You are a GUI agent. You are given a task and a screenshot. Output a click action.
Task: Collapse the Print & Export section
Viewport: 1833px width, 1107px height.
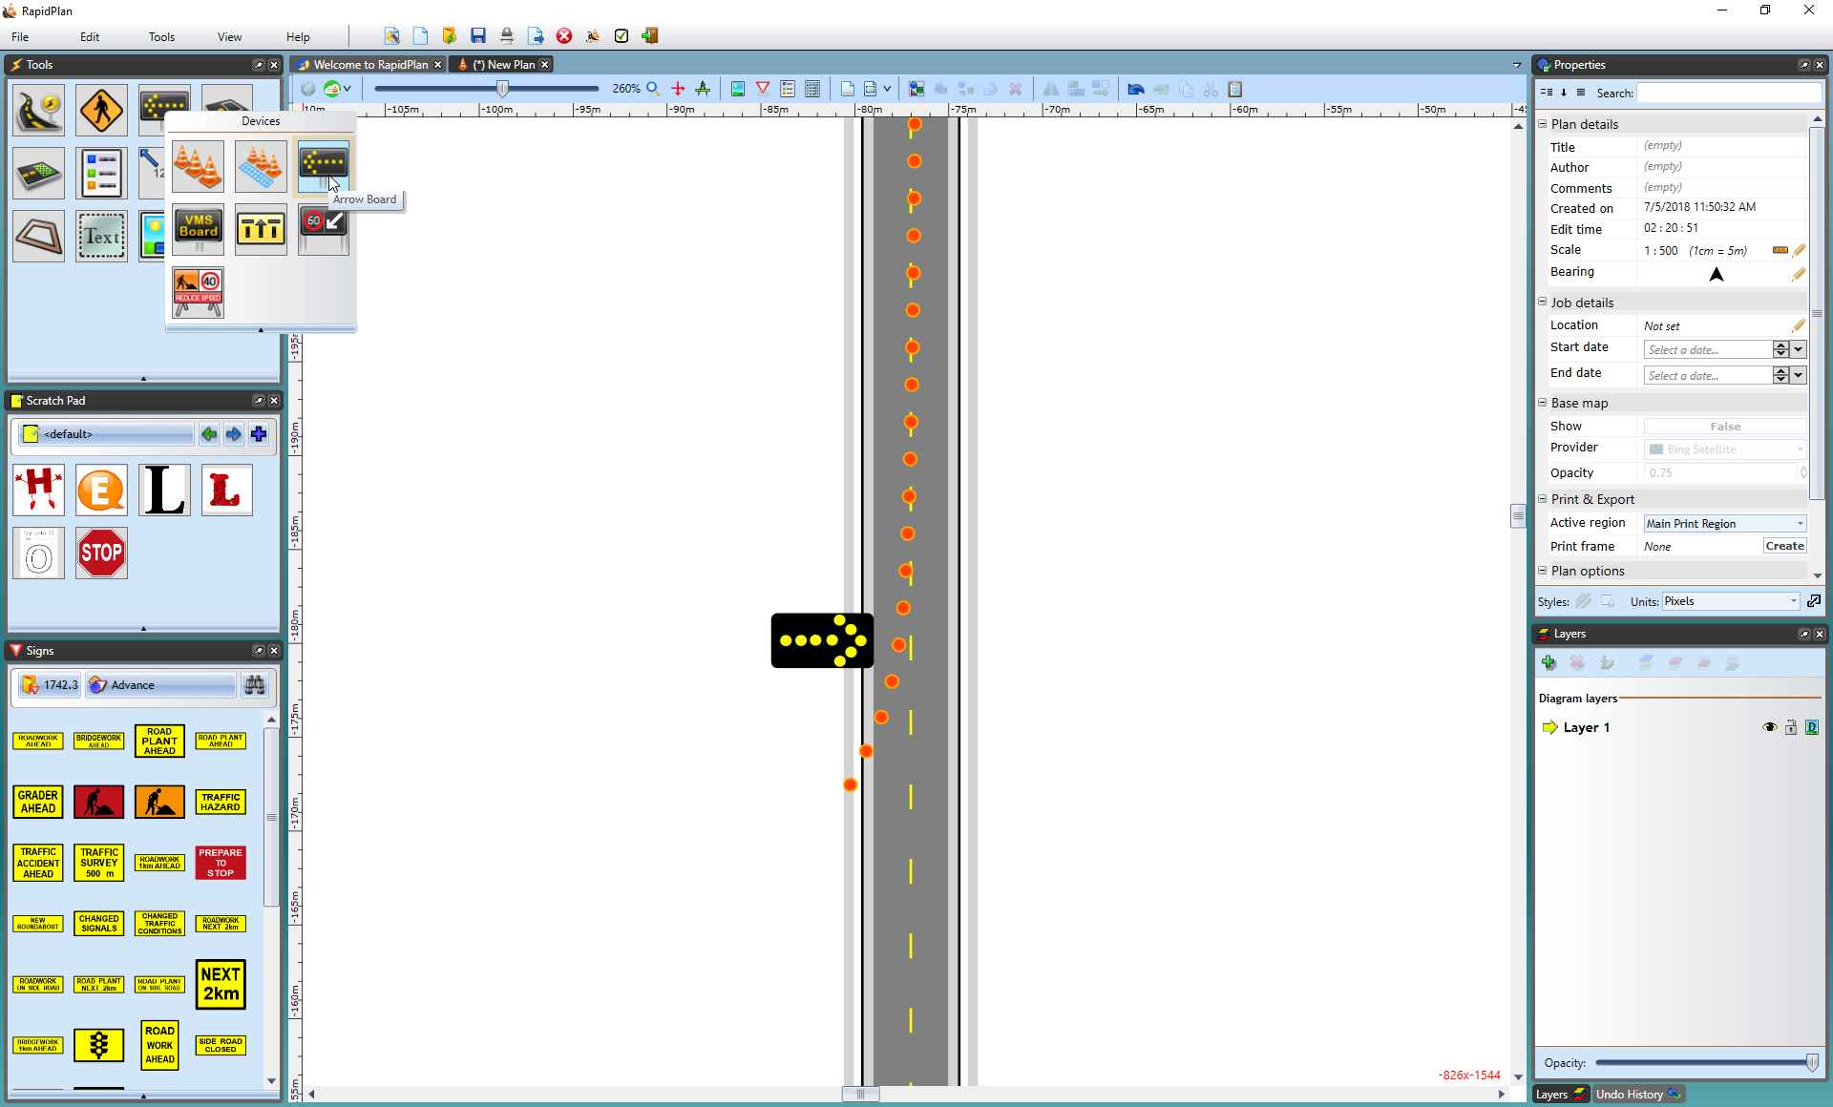pyautogui.click(x=1542, y=498)
